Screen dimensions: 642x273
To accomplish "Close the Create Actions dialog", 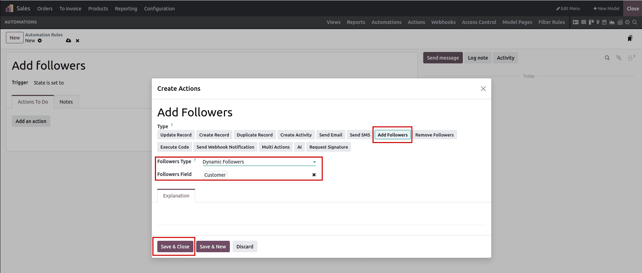I will pos(483,89).
